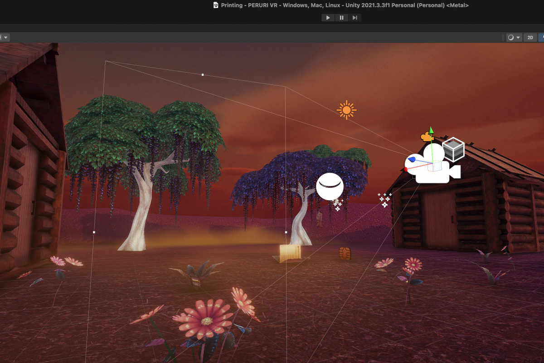Select the grey striped cube gizmo icon
This screenshot has width=544, height=363.
pos(453,149)
